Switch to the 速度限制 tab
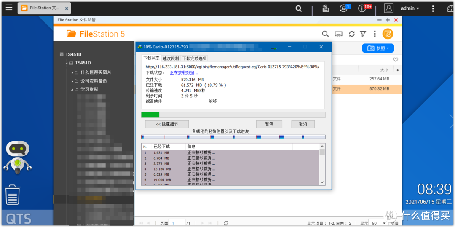This screenshot has height=227, width=455. point(171,58)
